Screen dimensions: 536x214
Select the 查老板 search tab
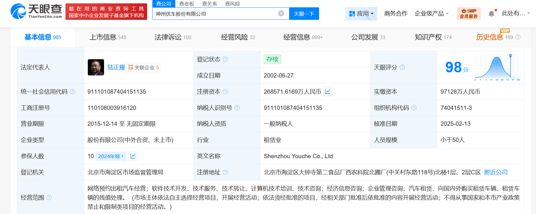coord(187,4)
